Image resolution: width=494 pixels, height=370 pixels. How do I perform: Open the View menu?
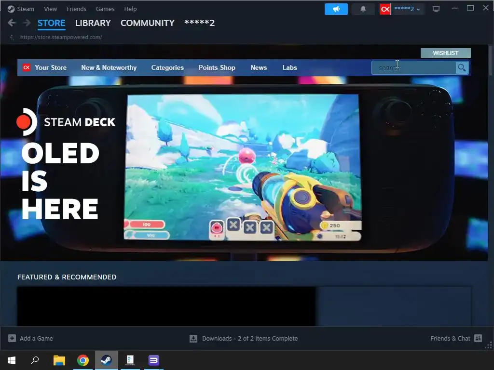[x=50, y=9]
